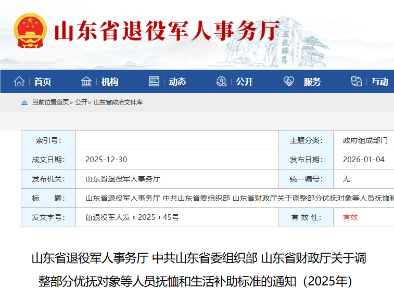
Task: Click the interaction icon beside 互动
Action: pos(357,82)
